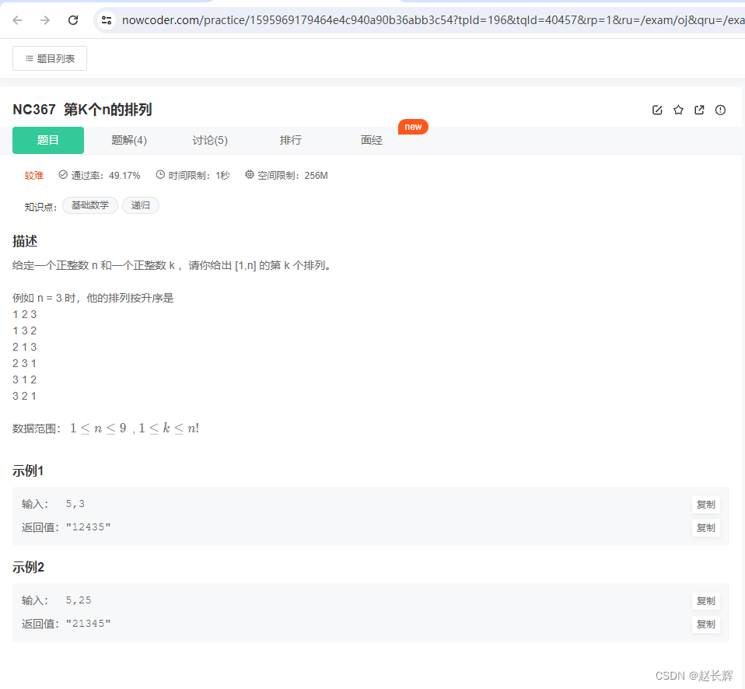This screenshot has height=689, width=745.
Task: Click the orange new badge
Action: pos(413,127)
